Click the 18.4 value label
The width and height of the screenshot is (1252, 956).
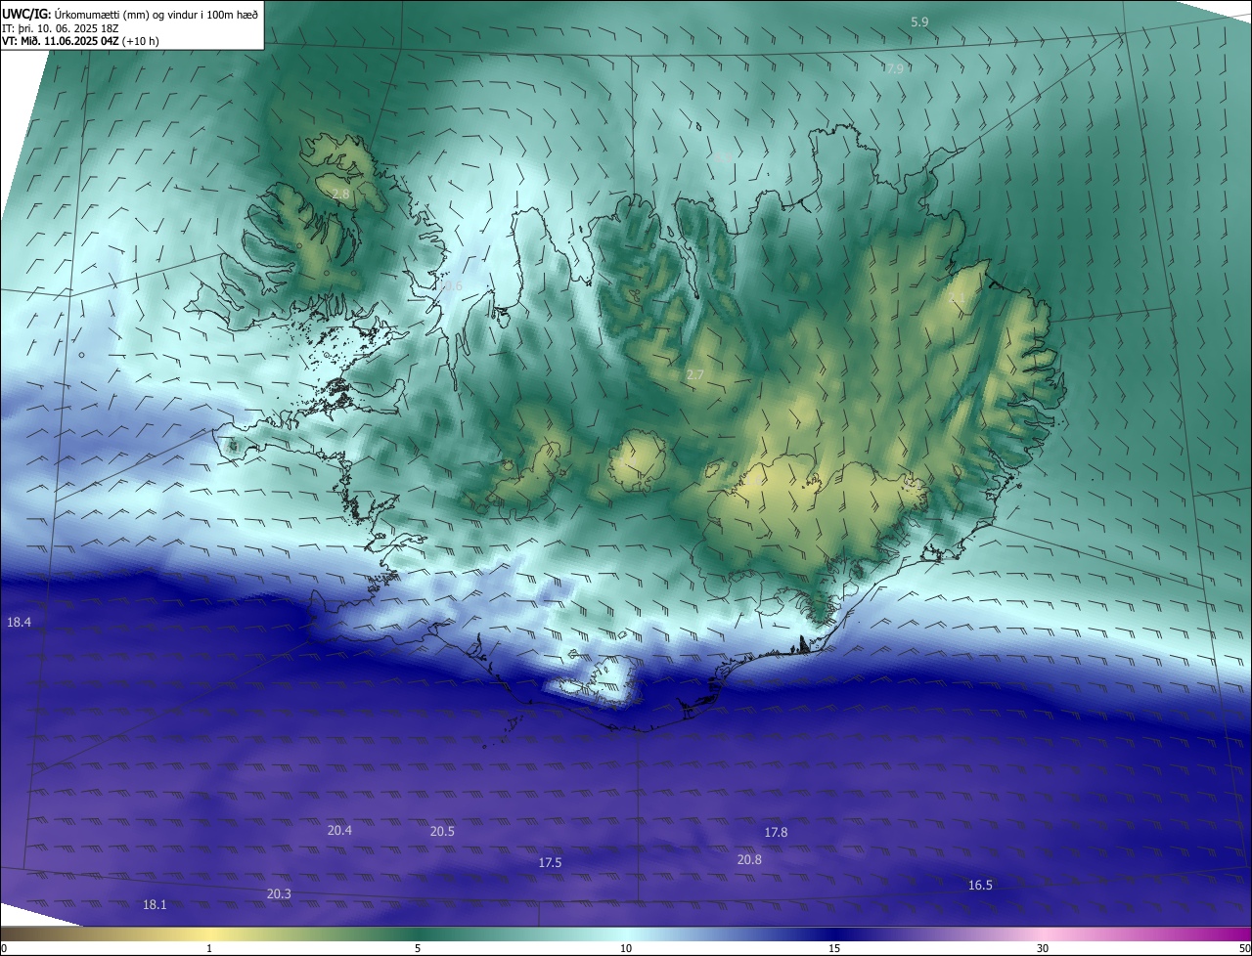tap(19, 622)
